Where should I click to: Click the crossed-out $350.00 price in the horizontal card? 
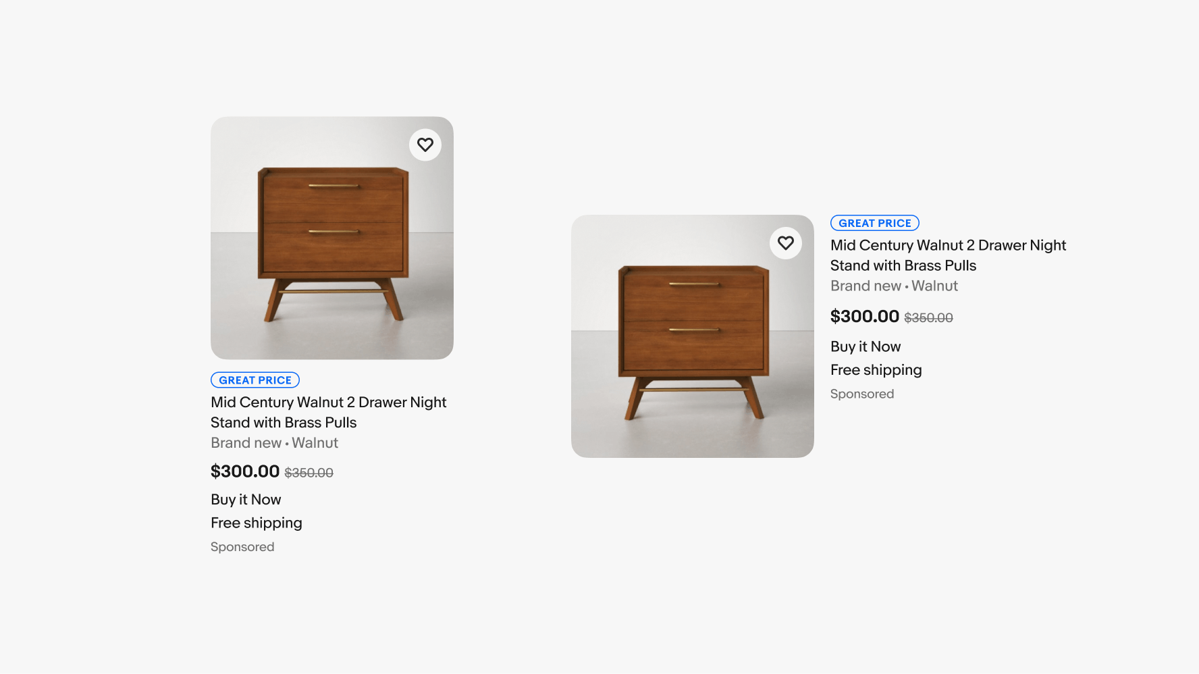(928, 318)
